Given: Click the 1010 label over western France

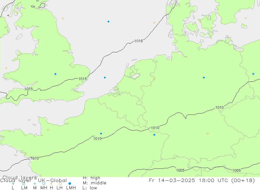Looking at the screenshot, I should pyautogui.click(x=35, y=158).
